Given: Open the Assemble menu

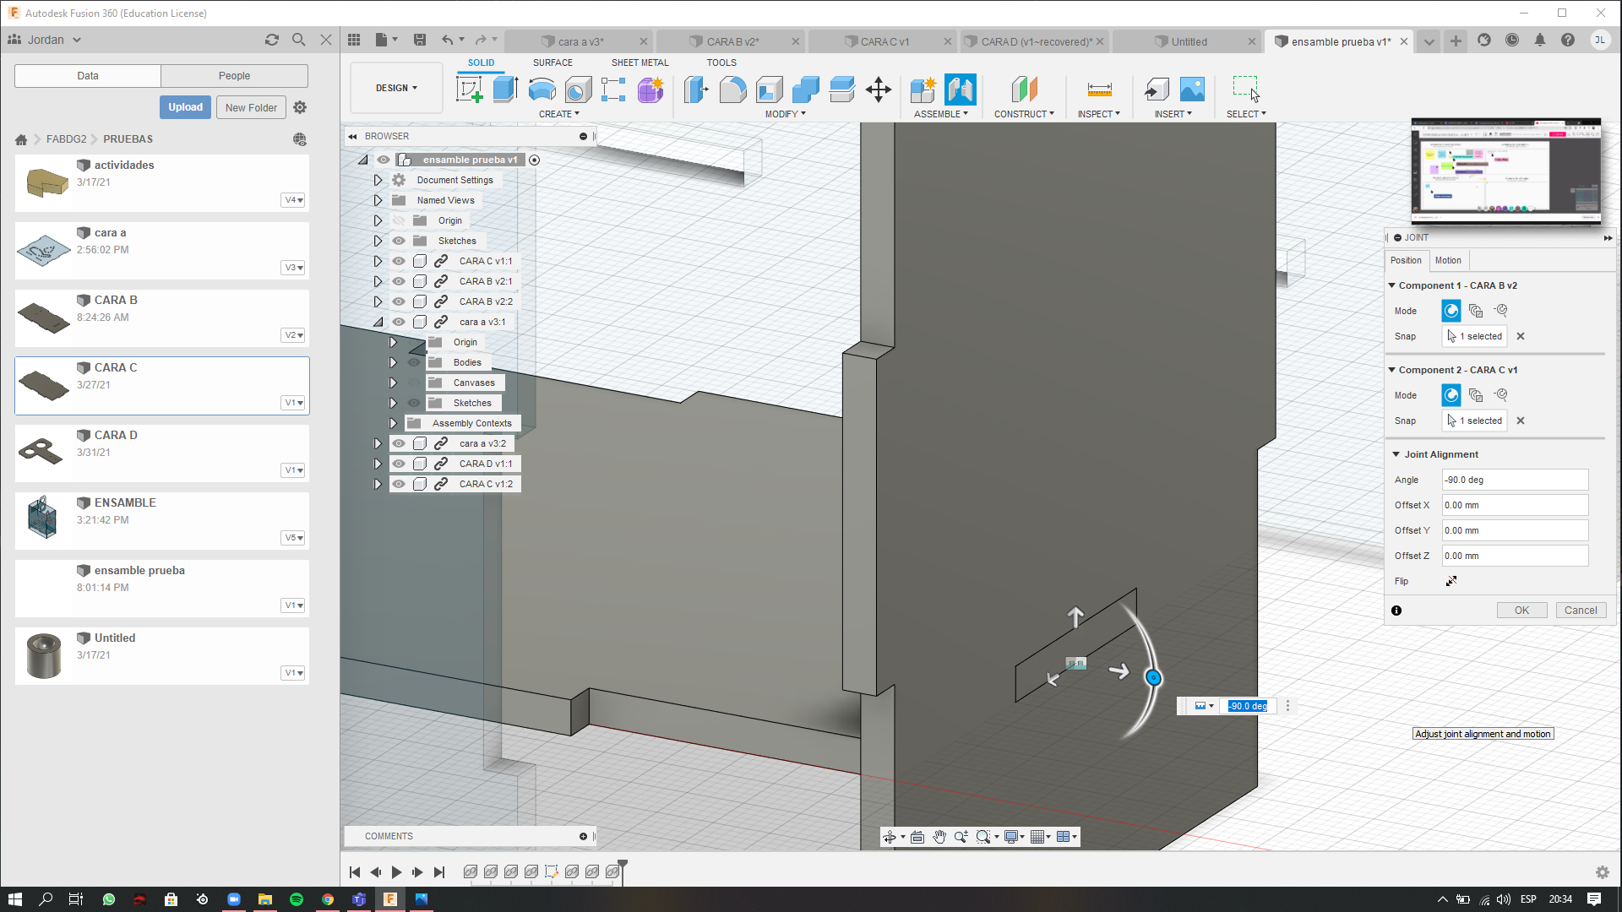Looking at the screenshot, I should click(940, 112).
